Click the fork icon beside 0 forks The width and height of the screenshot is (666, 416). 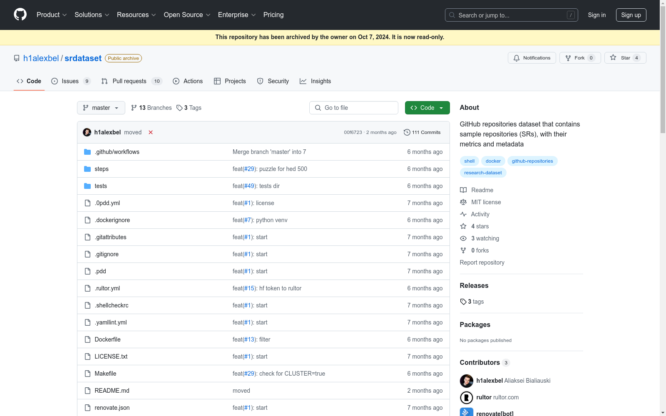point(463,250)
